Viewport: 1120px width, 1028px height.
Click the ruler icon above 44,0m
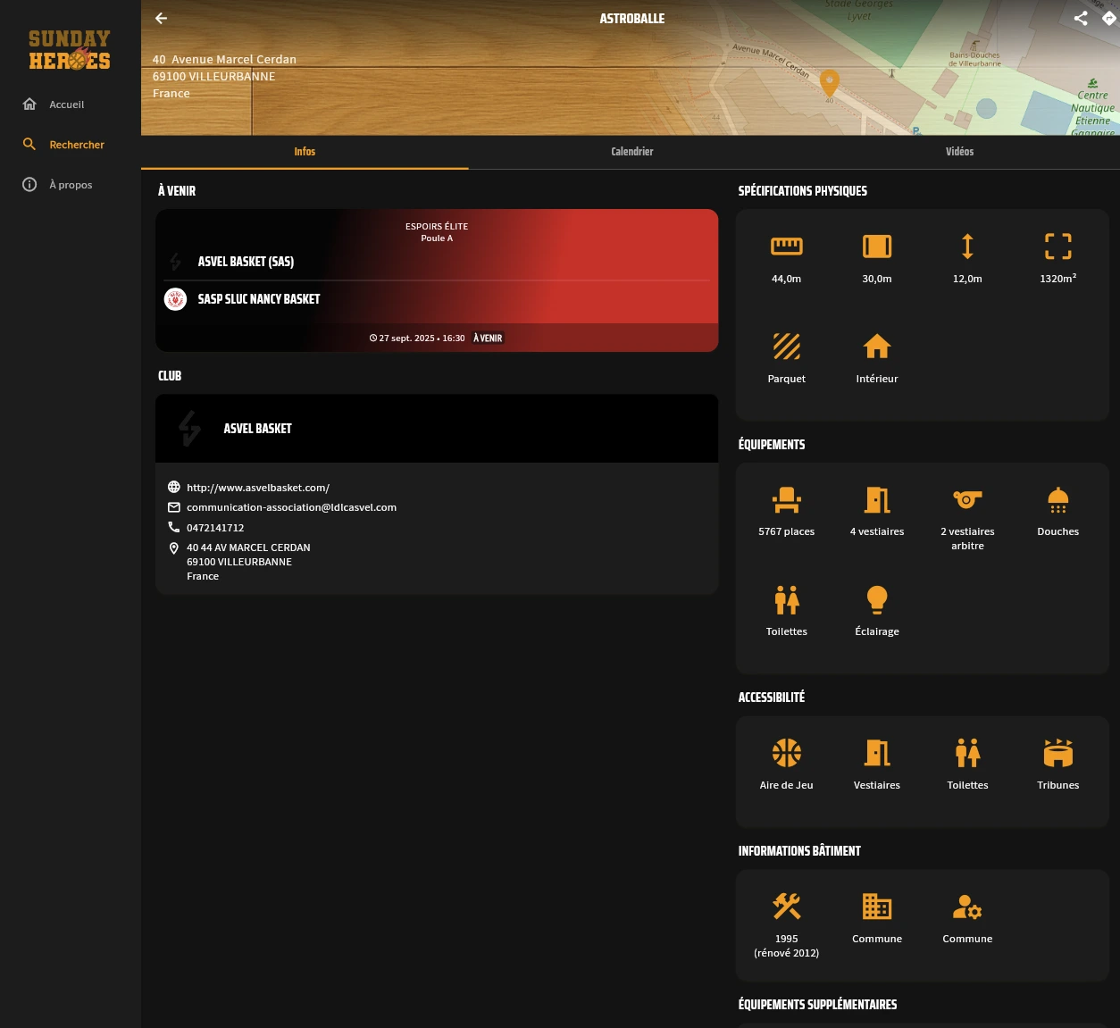[x=787, y=247]
